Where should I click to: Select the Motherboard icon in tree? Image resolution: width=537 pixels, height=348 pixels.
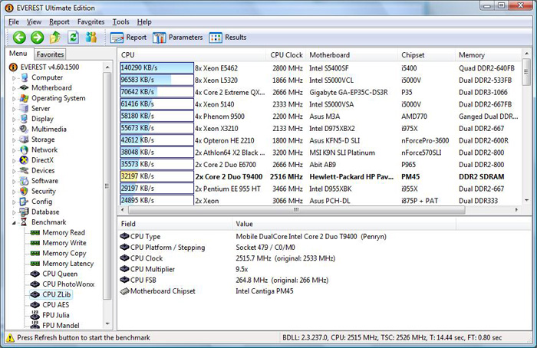pos(24,88)
